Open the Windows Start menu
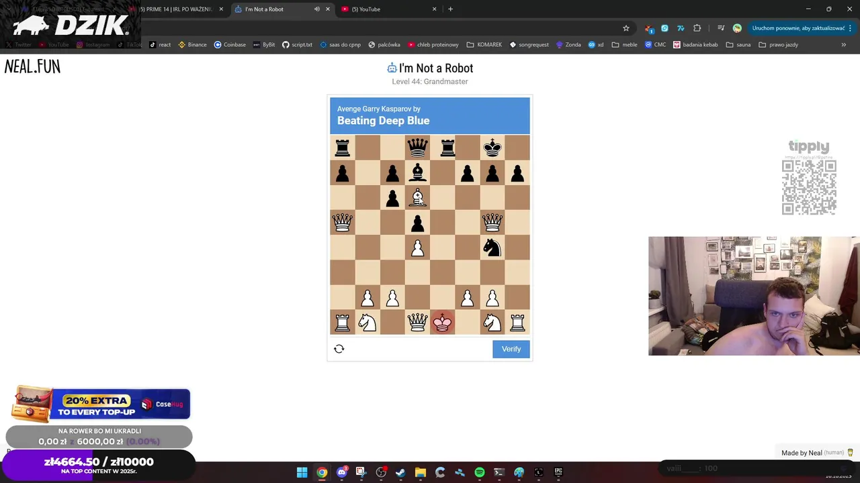 coord(302,472)
